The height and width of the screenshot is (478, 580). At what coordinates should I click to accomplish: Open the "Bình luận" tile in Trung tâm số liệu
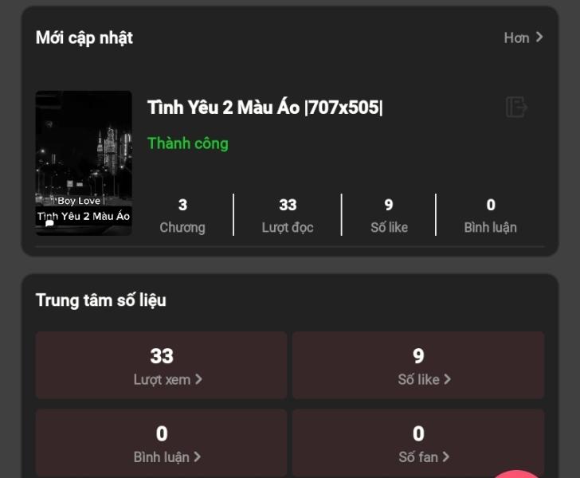click(x=162, y=443)
